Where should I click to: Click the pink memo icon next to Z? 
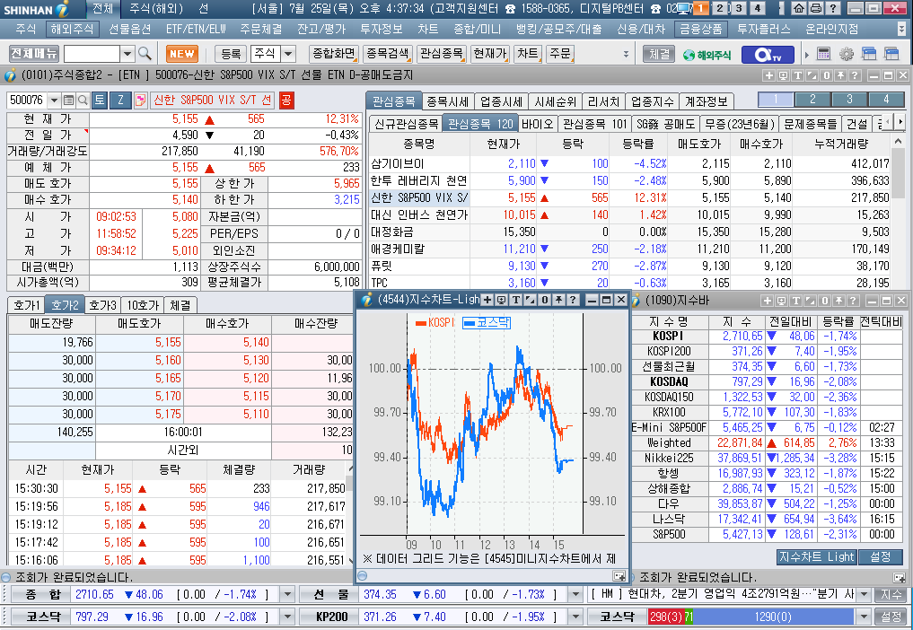tap(140, 101)
